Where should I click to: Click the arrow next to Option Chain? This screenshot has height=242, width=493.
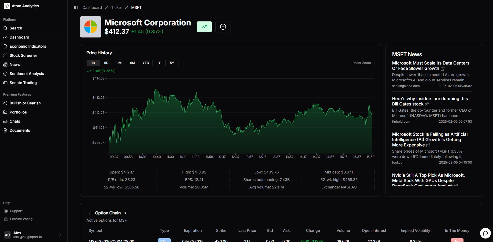pos(125,213)
